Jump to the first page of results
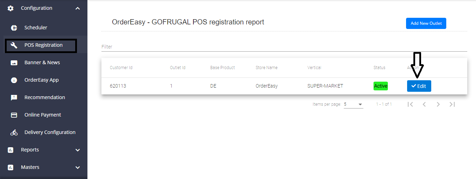 point(410,104)
